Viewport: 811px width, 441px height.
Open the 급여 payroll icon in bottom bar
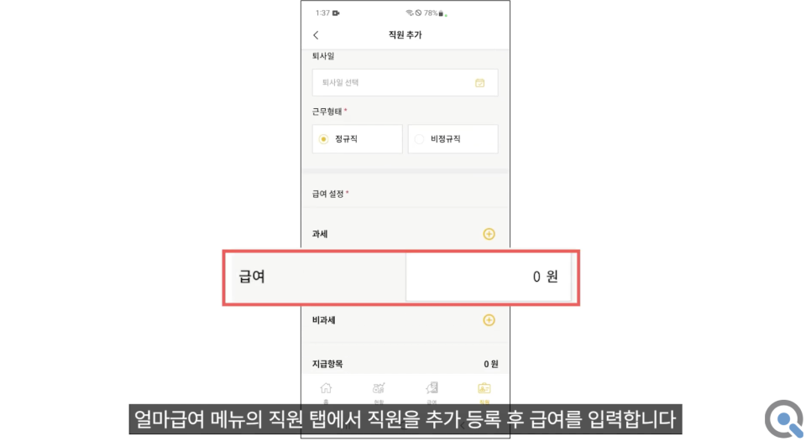(432, 388)
